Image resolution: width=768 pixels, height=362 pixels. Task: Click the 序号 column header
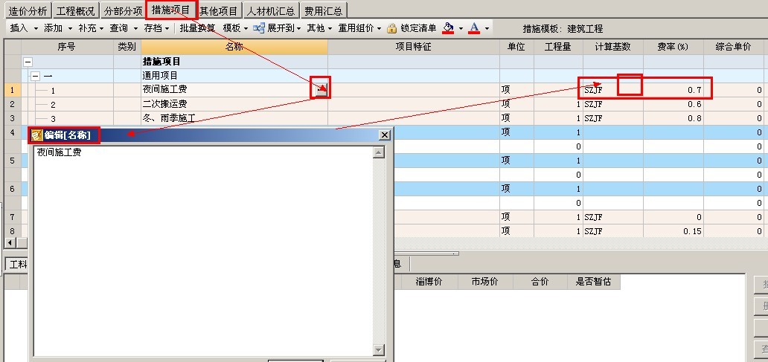(x=67, y=47)
